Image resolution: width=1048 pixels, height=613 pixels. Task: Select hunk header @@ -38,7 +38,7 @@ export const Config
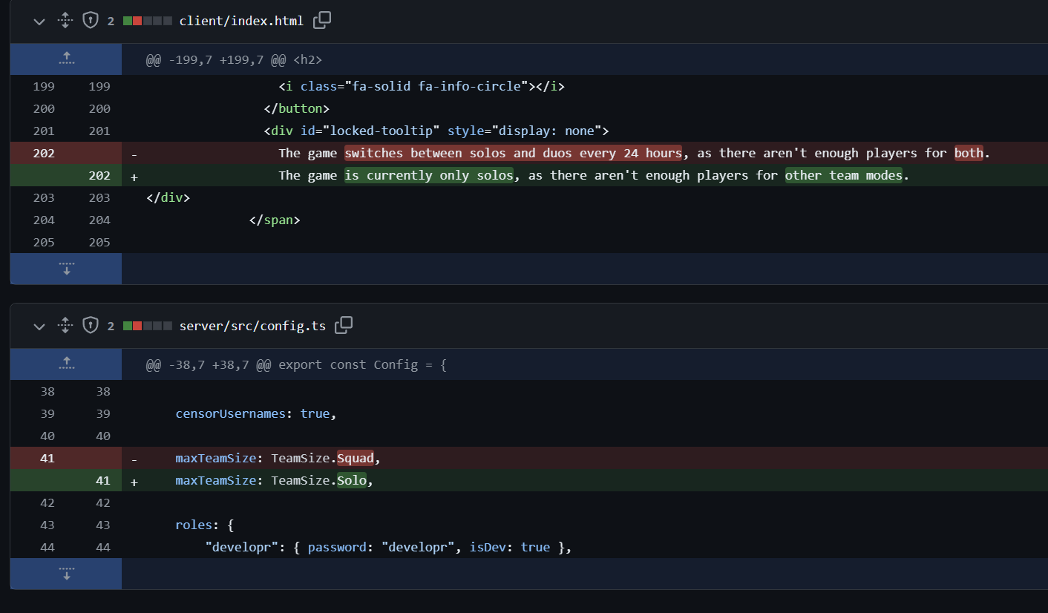(296, 364)
